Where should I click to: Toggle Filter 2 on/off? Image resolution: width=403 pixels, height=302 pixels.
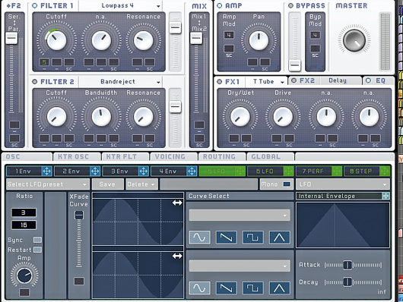[x=35, y=82]
